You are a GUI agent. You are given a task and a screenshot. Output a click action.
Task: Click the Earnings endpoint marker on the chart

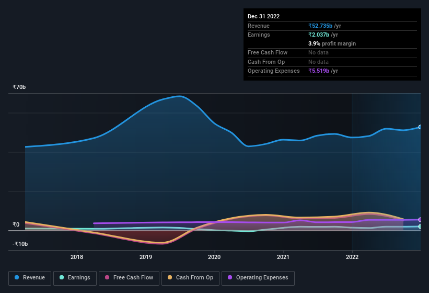pyautogui.click(x=420, y=227)
